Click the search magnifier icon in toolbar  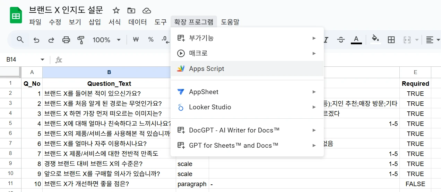20,40
